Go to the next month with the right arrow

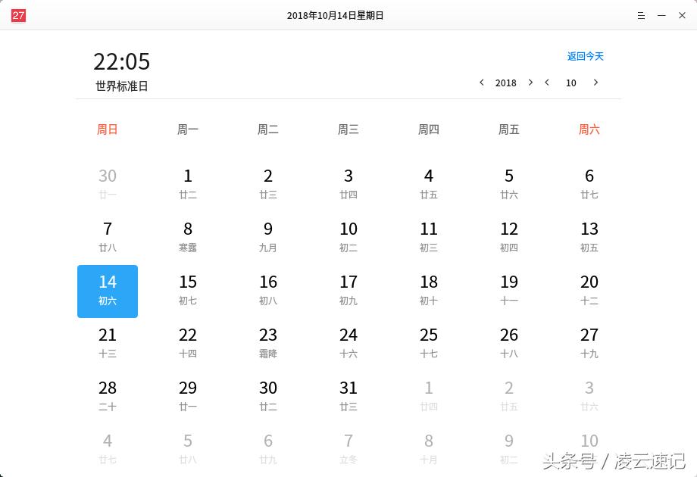595,83
